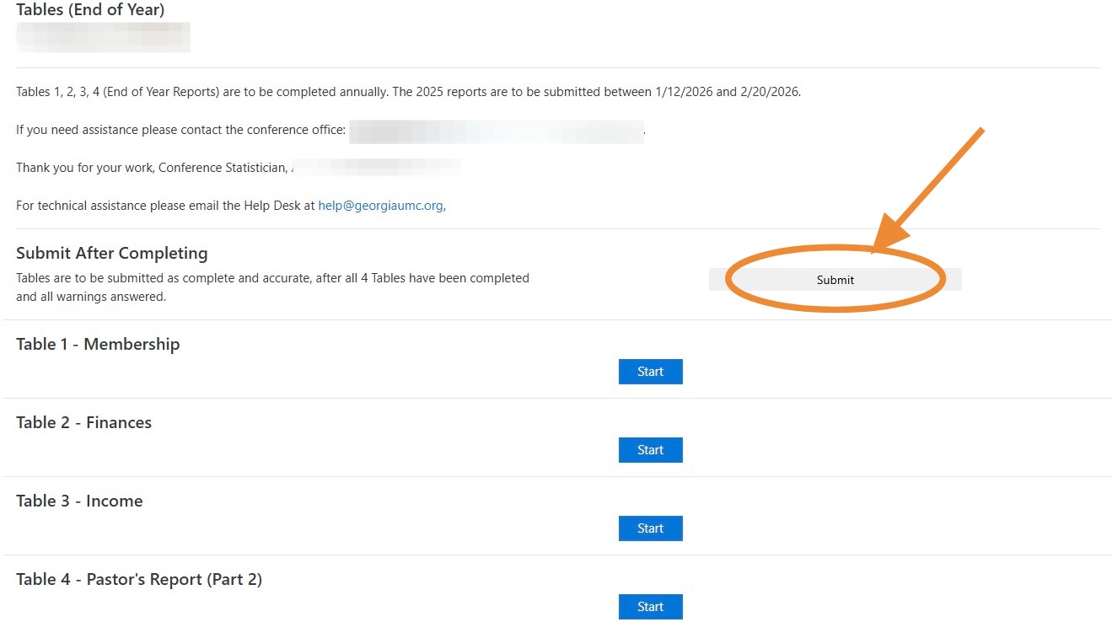The width and height of the screenshot is (1112, 622).
Task: Click the 'For technical assistance' text
Action: [164, 206]
